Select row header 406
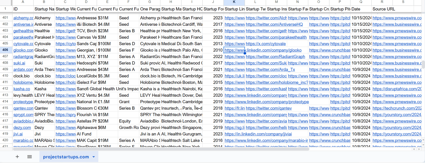 [5, 50]
